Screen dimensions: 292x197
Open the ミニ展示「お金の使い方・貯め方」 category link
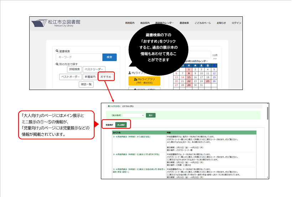click(139, 171)
